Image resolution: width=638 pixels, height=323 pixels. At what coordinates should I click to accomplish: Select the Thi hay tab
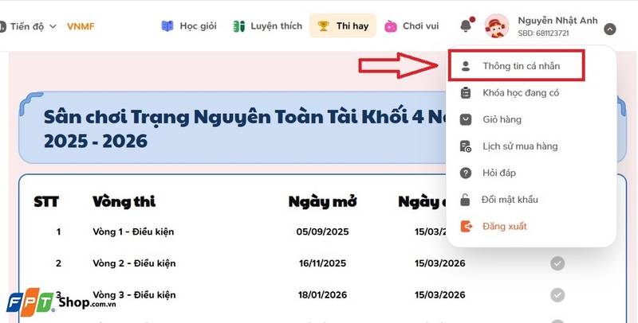pyautogui.click(x=343, y=25)
